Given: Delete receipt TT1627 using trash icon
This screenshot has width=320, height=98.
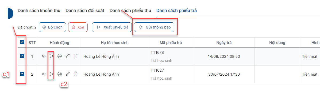Looking at the screenshot, I should (75, 74).
